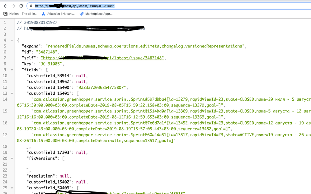The height and width of the screenshot is (194, 311).
Task: Click the "customfield_19962" key
Action: [49, 82]
